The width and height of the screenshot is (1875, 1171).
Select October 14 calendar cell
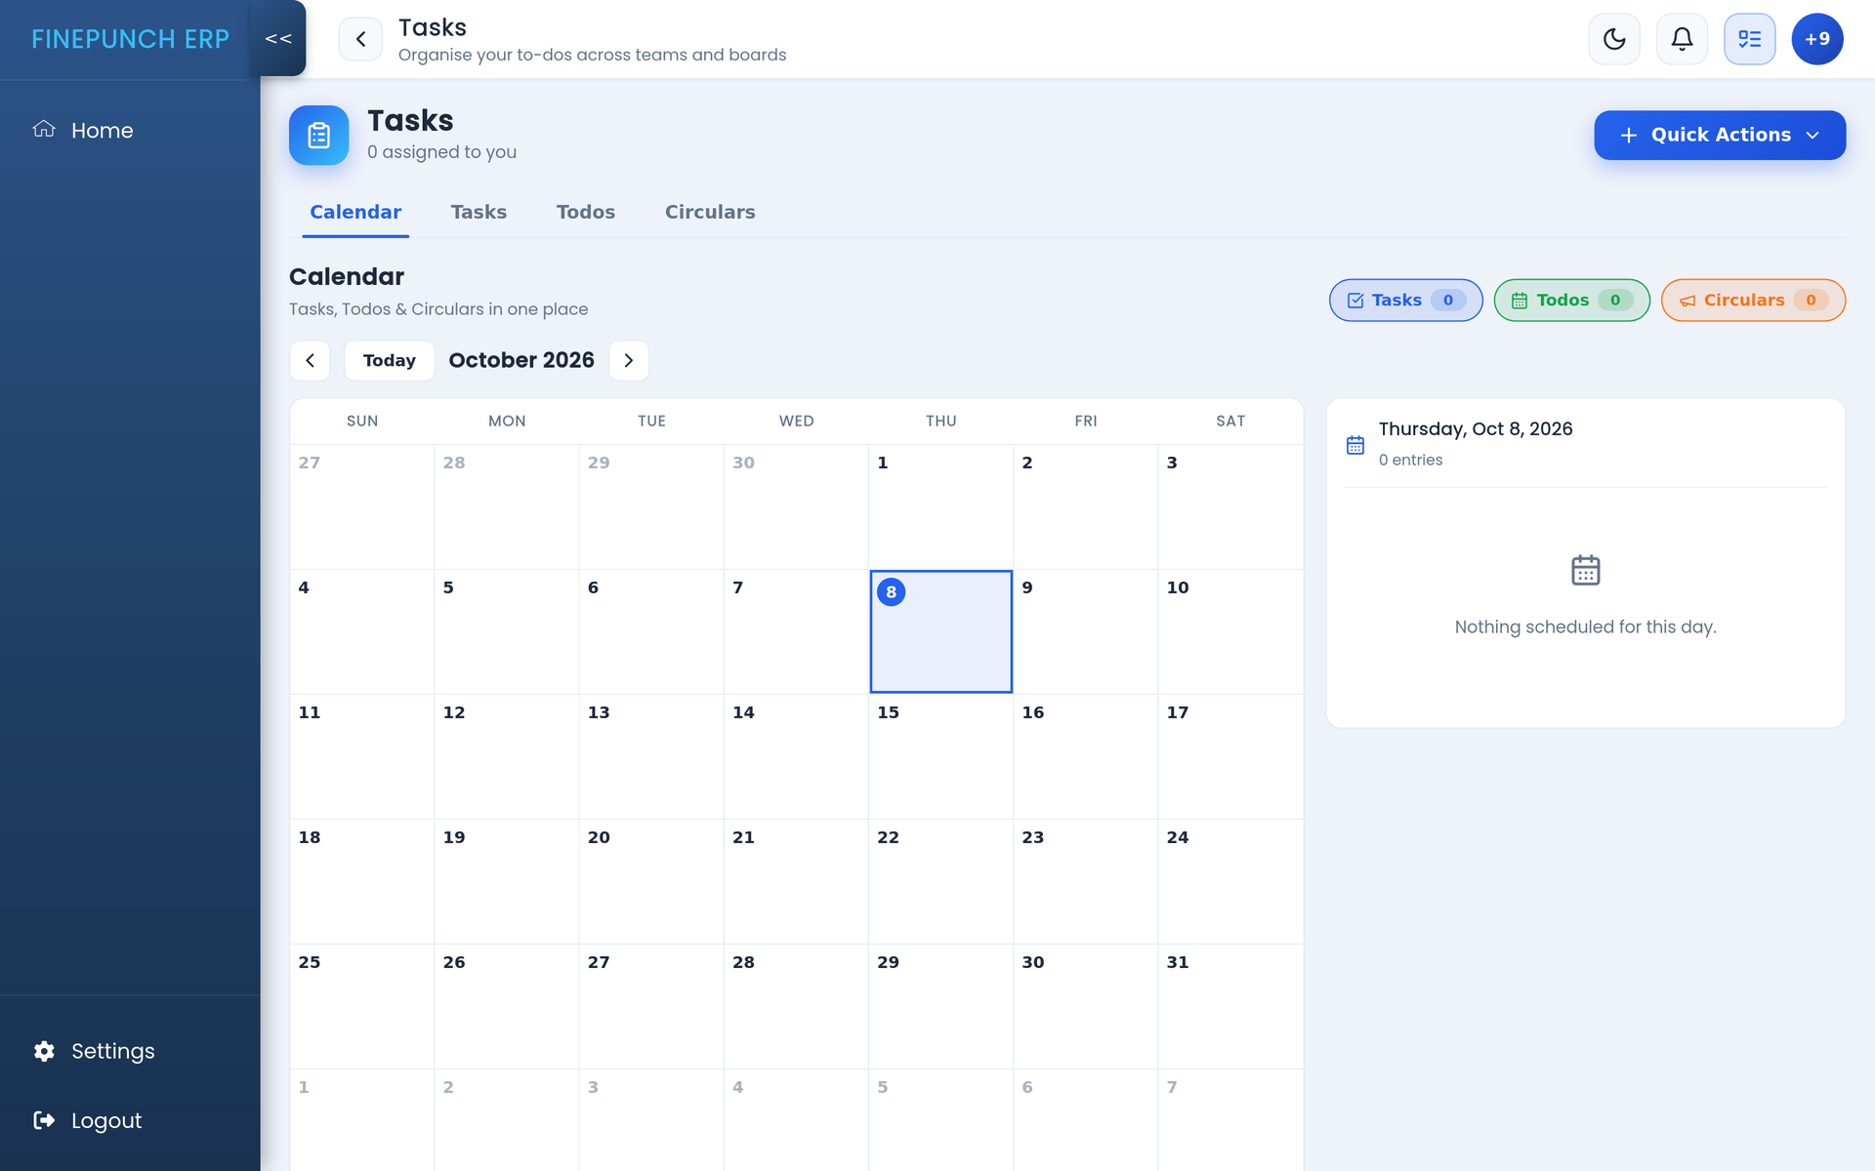tap(796, 756)
